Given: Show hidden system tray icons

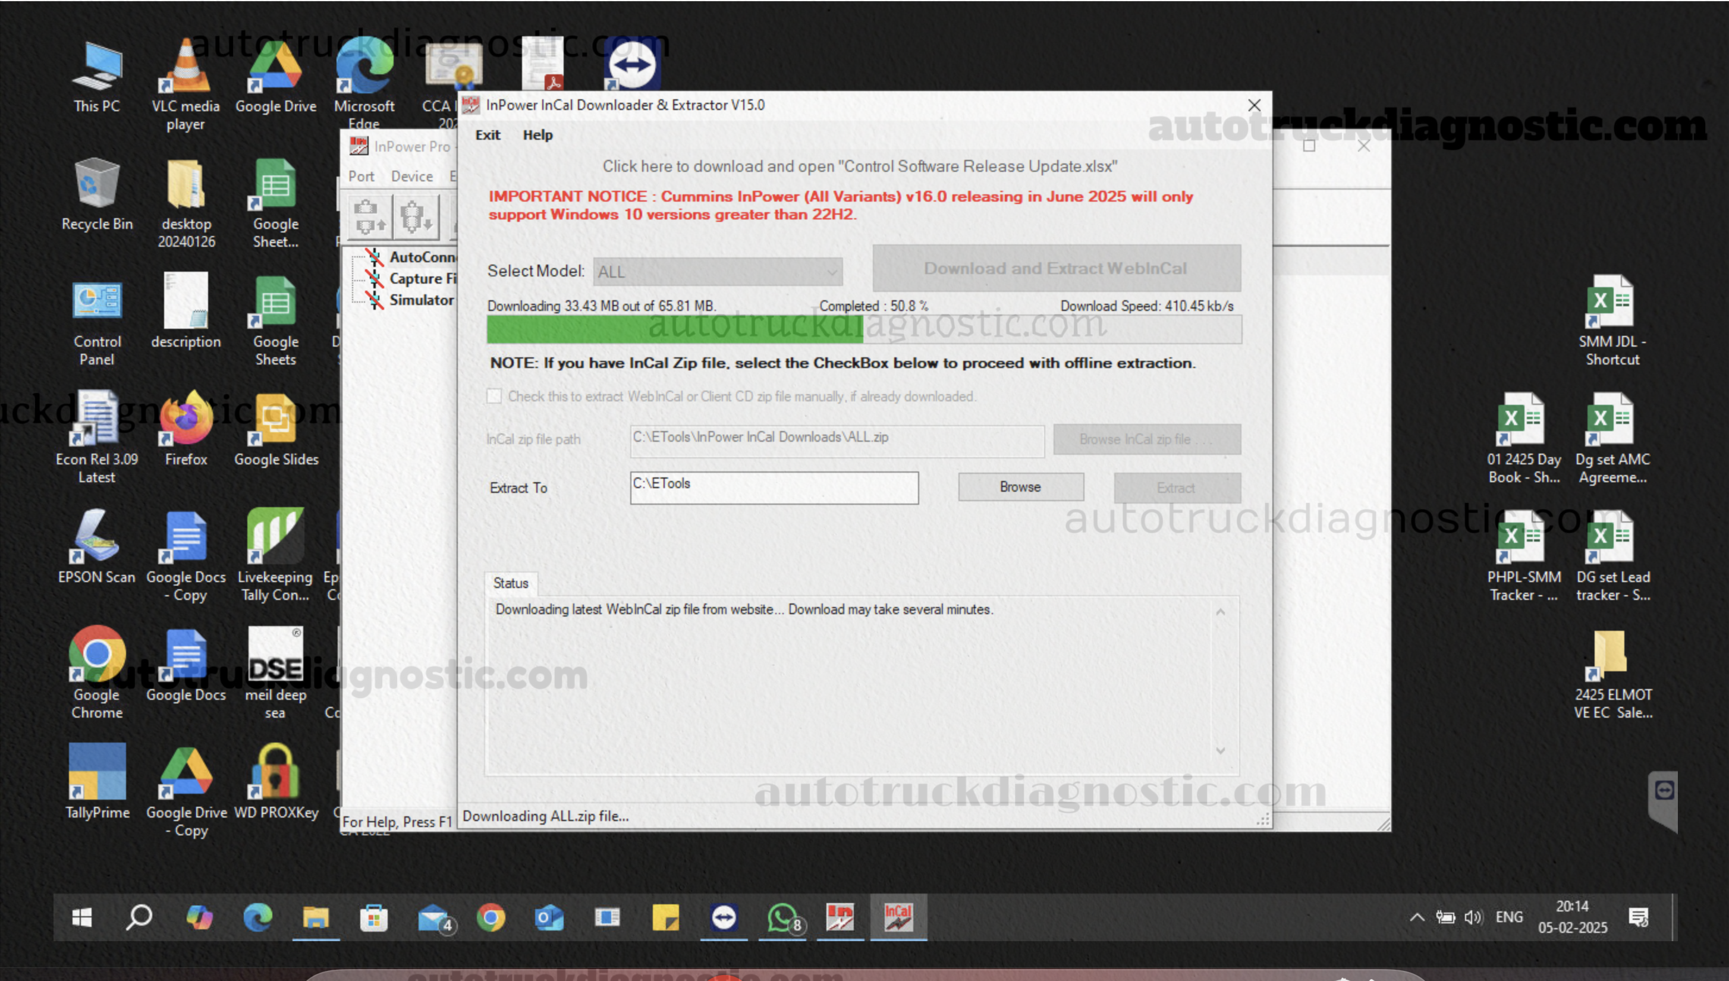Looking at the screenshot, I should coord(1416,917).
